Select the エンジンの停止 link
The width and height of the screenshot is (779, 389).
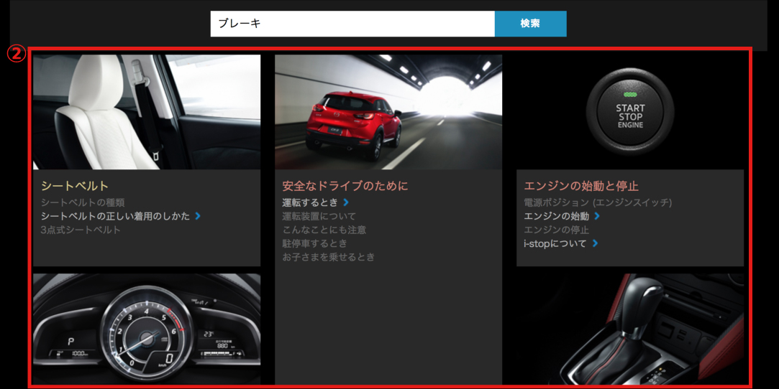pyautogui.click(x=556, y=230)
